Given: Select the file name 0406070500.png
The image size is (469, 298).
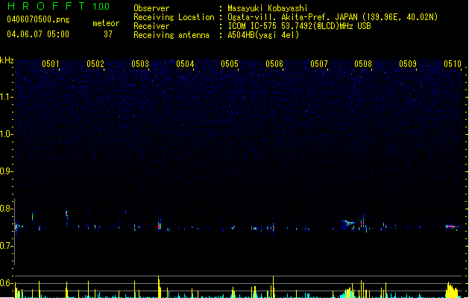Looking at the screenshot, I should (38, 20).
